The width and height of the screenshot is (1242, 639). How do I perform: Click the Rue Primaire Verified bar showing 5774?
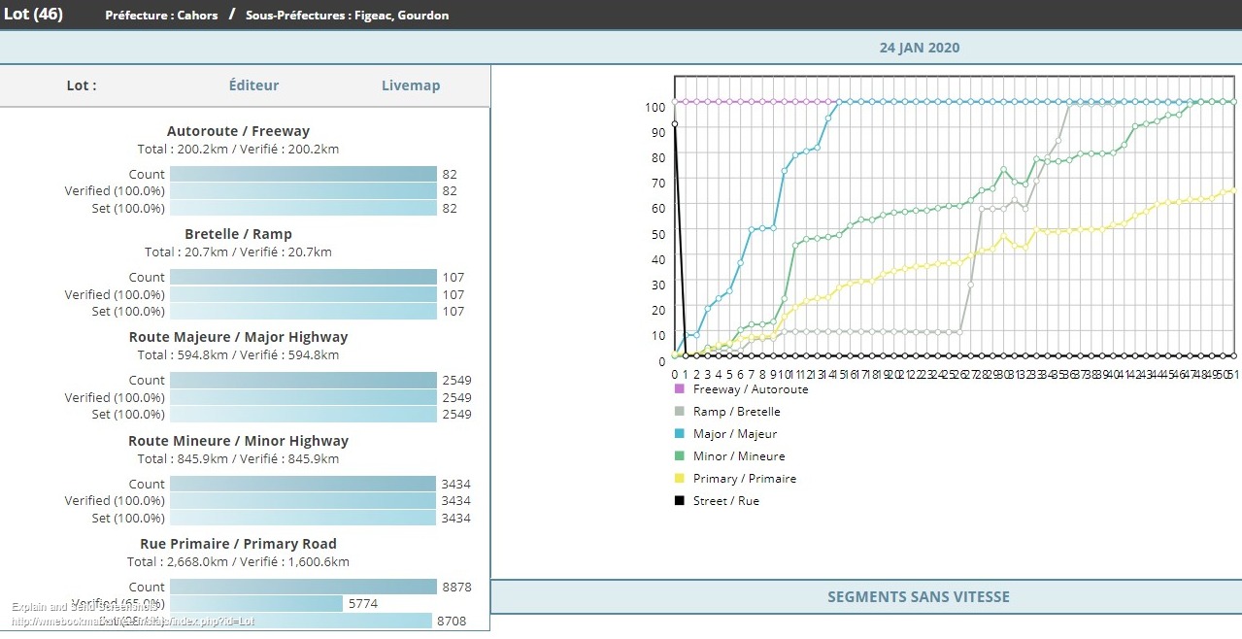pos(256,603)
